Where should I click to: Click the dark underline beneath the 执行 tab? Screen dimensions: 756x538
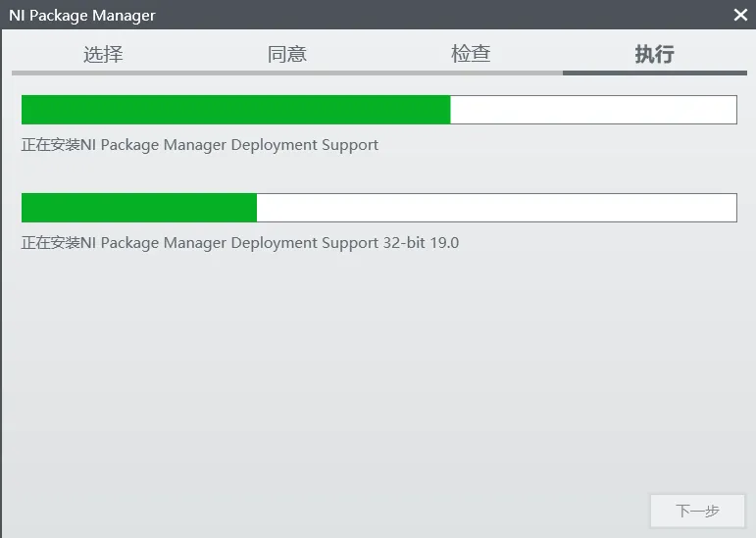[x=654, y=73]
